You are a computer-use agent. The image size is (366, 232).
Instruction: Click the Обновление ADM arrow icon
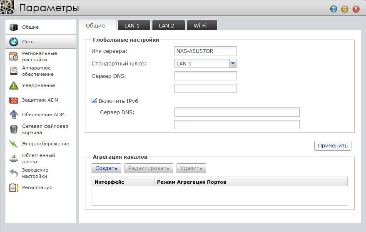(14, 115)
